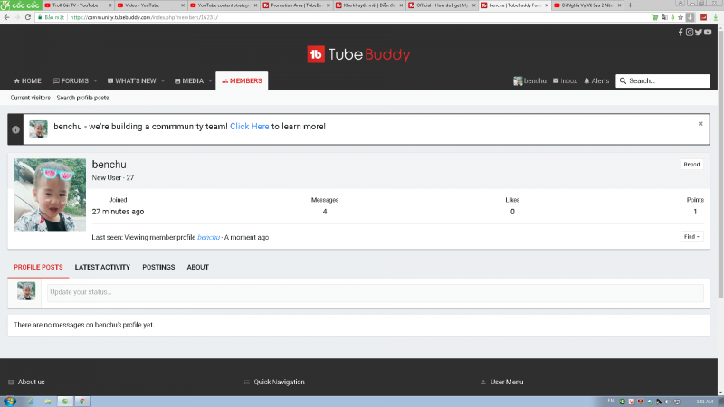Open the YouTube icon in header
The width and height of the screenshot is (724, 407).
point(708,32)
